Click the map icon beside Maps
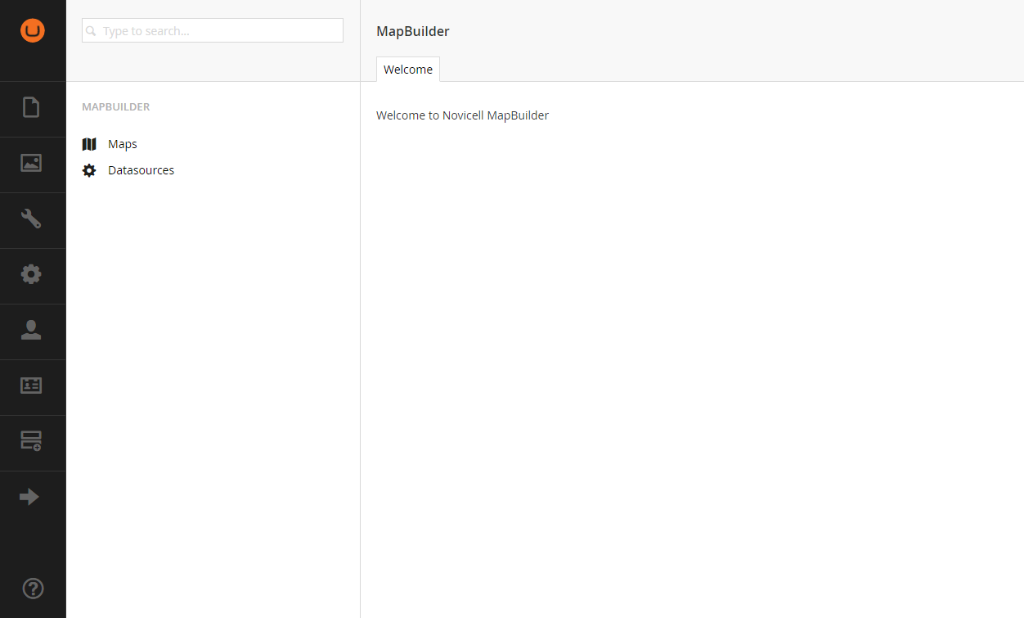 click(x=89, y=144)
